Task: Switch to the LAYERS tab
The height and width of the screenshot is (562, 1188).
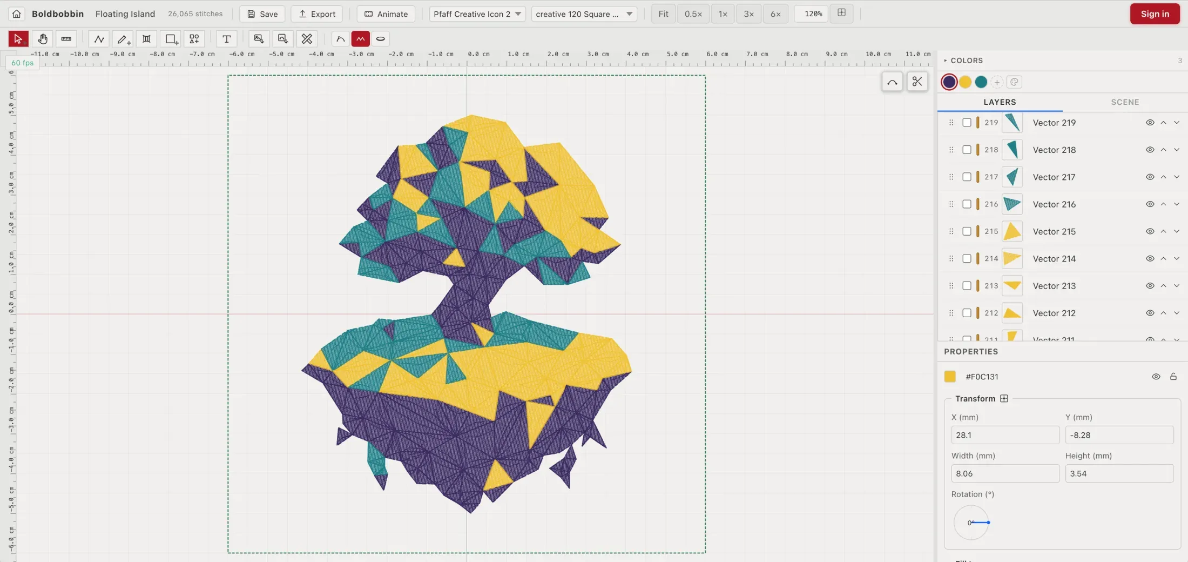Action: (1000, 102)
